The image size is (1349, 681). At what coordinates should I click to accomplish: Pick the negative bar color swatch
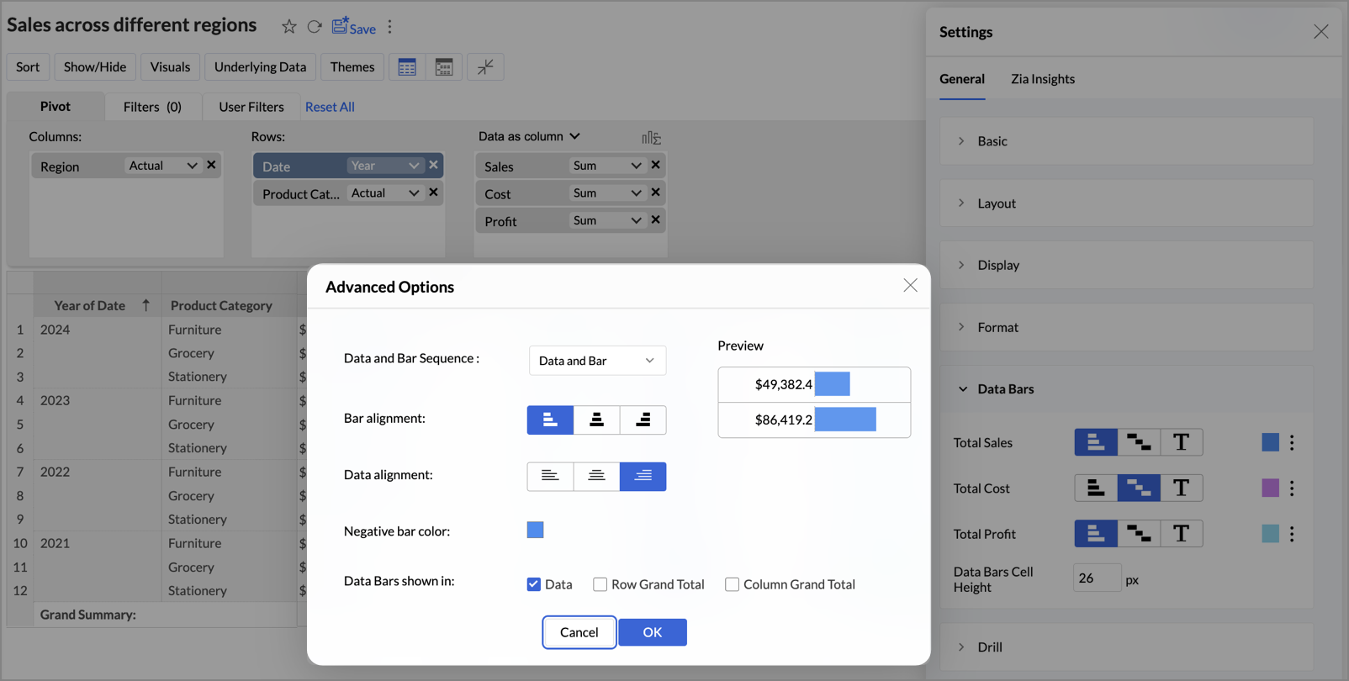[x=535, y=530]
